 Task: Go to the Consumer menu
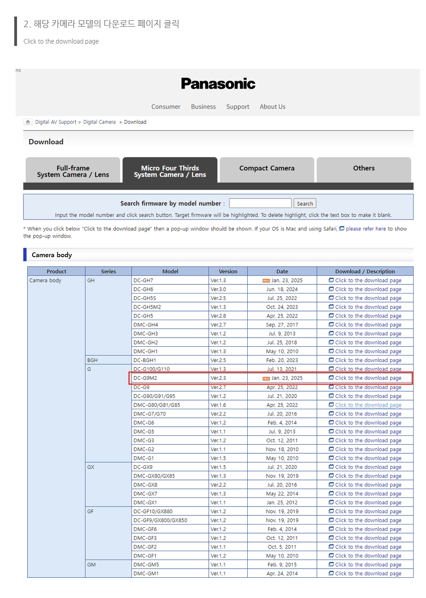[166, 107]
